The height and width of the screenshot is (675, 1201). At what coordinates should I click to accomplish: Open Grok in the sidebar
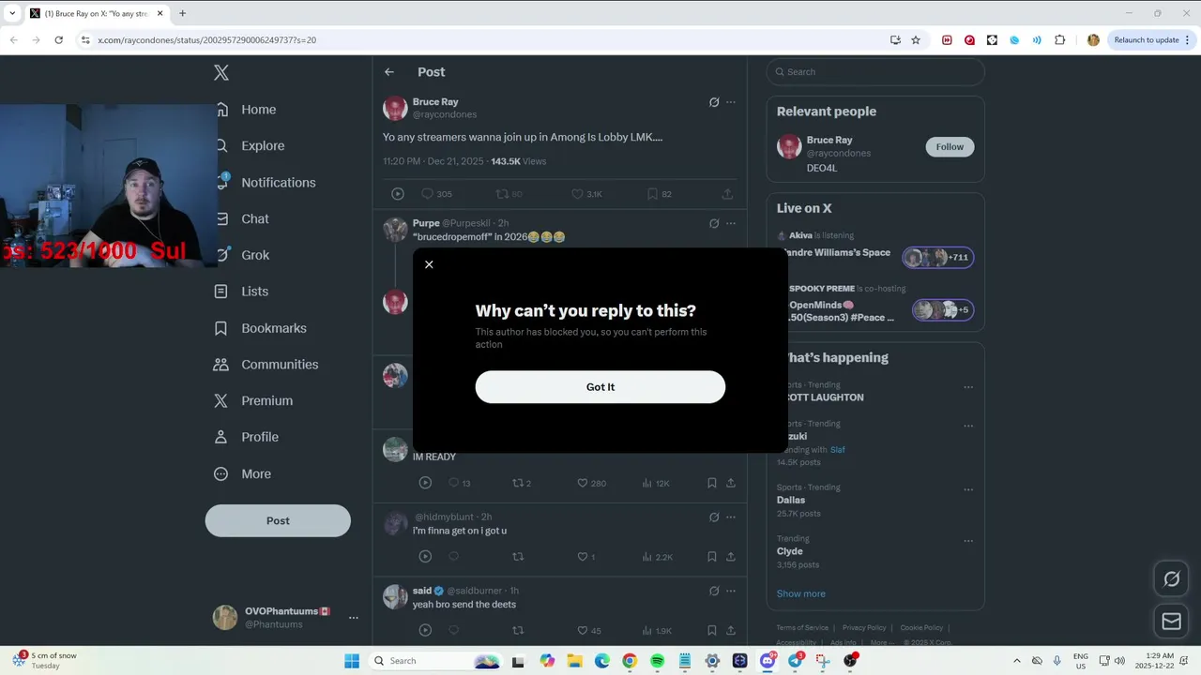point(254,255)
